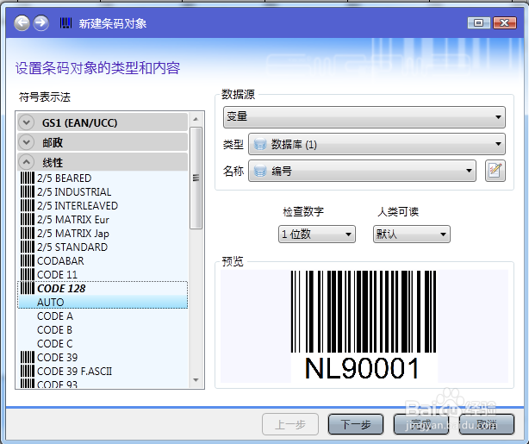Click the barcode icon beside the dialog title
Screen dimensions: 529x444
pyautogui.click(x=65, y=23)
